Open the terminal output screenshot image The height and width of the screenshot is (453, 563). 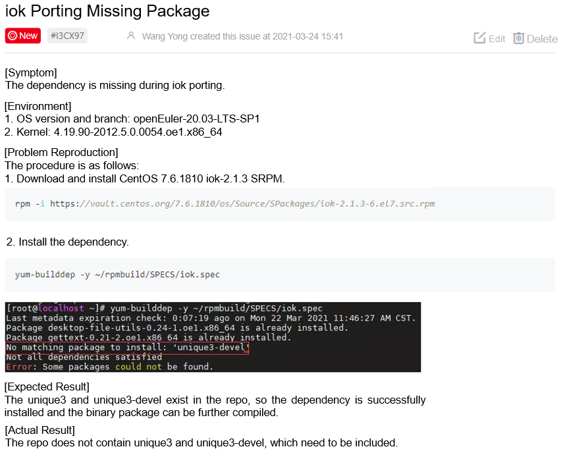pyautogui.click(x=213, y=337)
